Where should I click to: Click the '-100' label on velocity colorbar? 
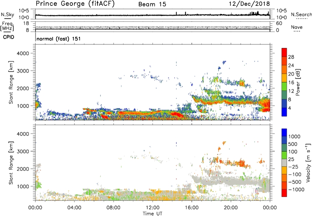[x=295, y=174]
